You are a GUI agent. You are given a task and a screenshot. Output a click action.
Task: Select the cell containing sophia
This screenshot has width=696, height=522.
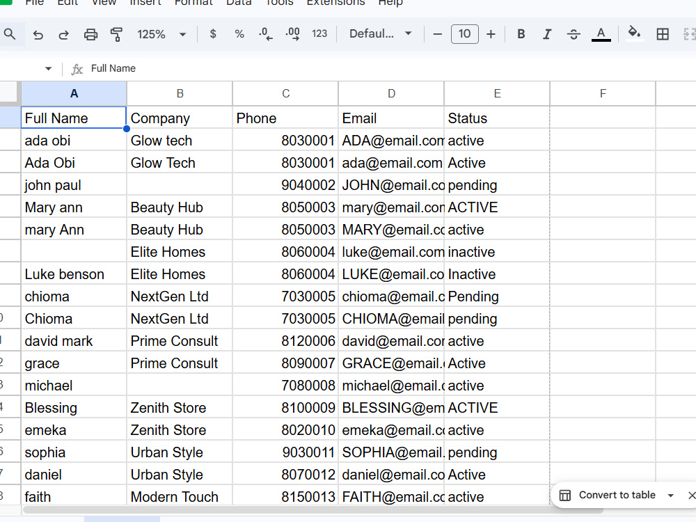(74, 452)
